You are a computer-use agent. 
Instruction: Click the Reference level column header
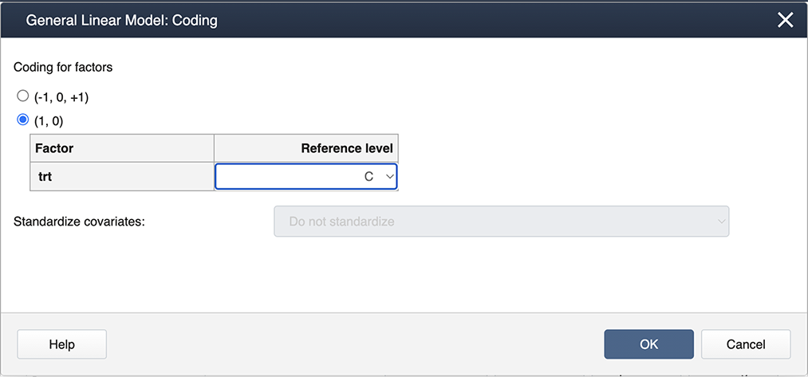(x=346, y=148)
